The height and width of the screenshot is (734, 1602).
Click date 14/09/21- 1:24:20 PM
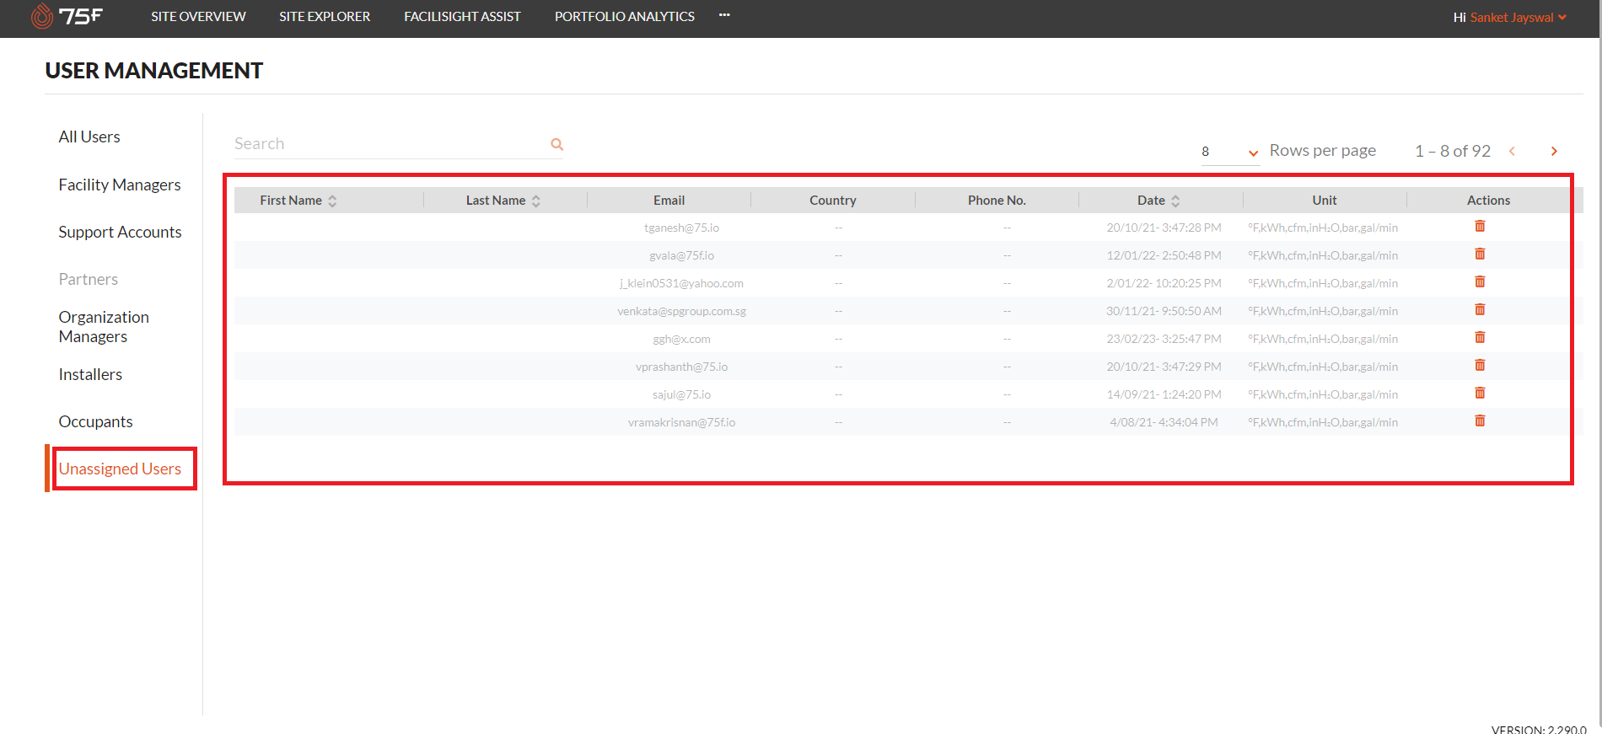coord(1164,394)
